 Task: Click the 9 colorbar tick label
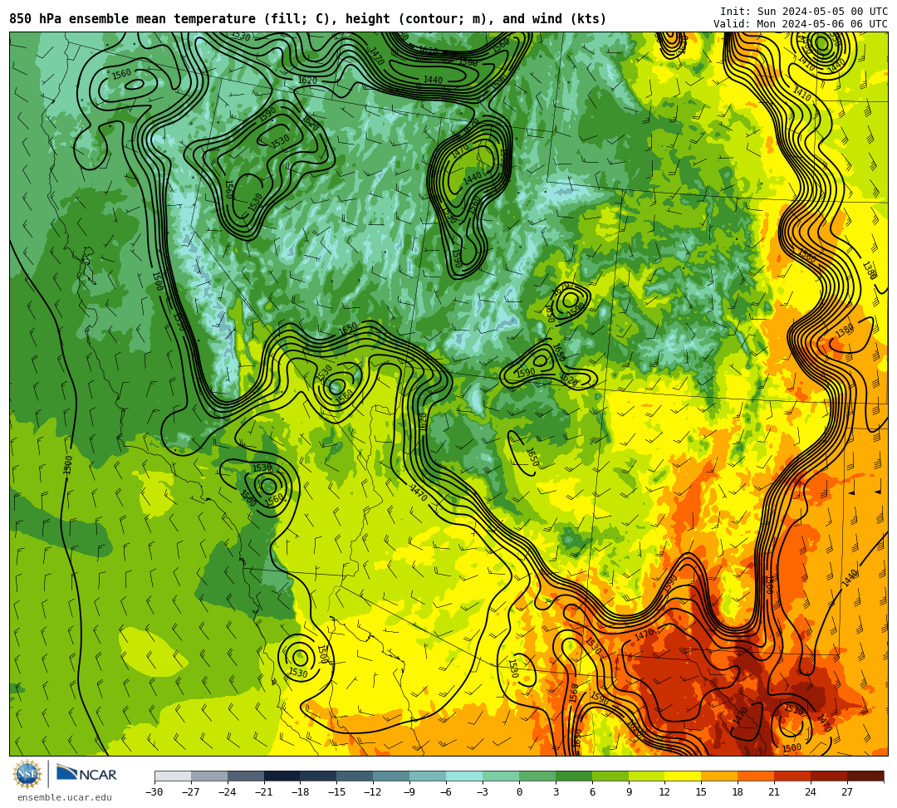coord(629,792)
